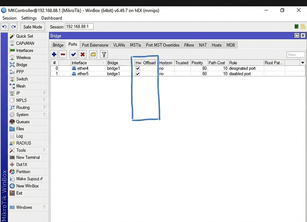Screen dimensions: 307x222
Task: Launch New WinBox from the sidebar
Action: click(27, 186)
